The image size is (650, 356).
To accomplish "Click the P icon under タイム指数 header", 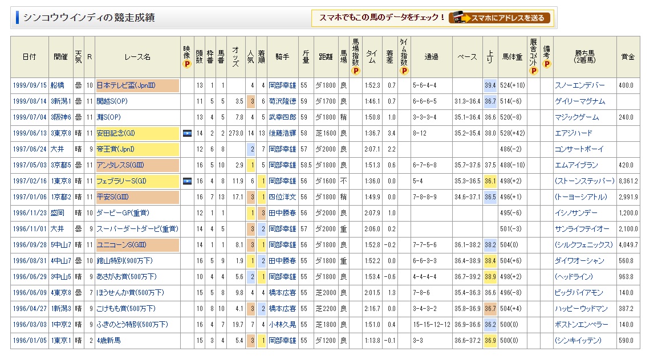I will tap(404, 71).
